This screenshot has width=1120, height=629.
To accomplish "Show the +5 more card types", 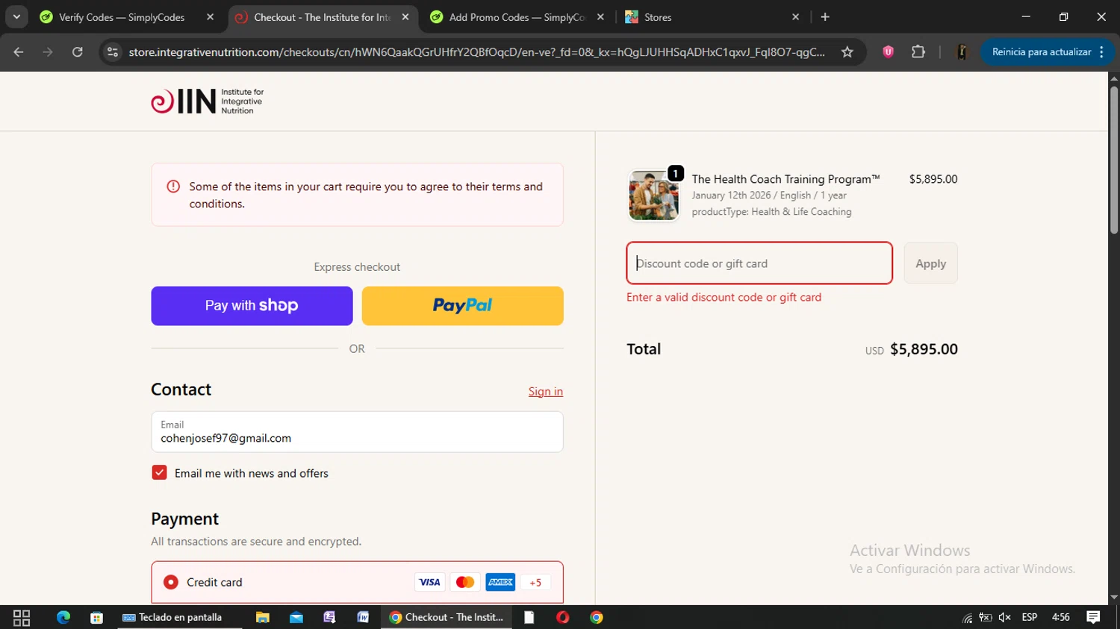I will pyautogui.click(x=535, y=583).
